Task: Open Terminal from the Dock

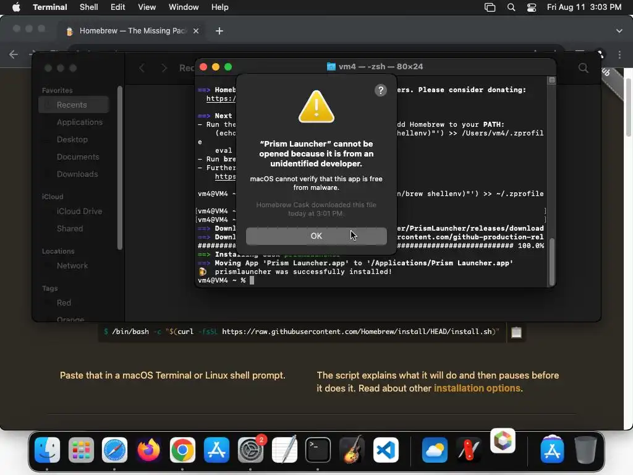Action: [x=318, y=450]
